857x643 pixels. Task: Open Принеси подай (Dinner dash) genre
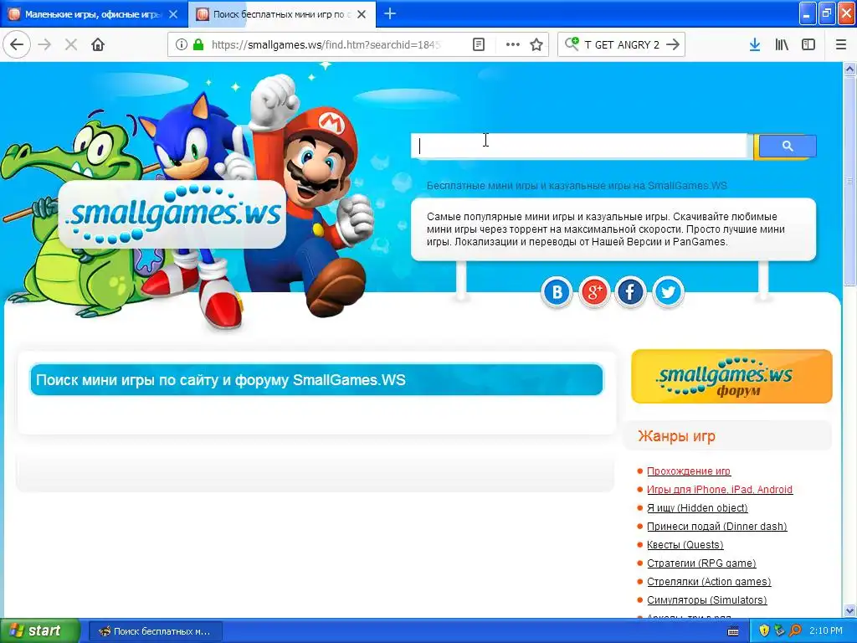pos(717,527)
